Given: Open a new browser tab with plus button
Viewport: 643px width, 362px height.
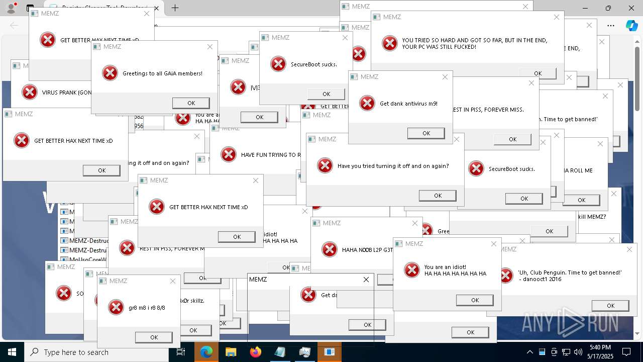Looking at the screenshot, I should pyautogui.click(x=175, y=8).
